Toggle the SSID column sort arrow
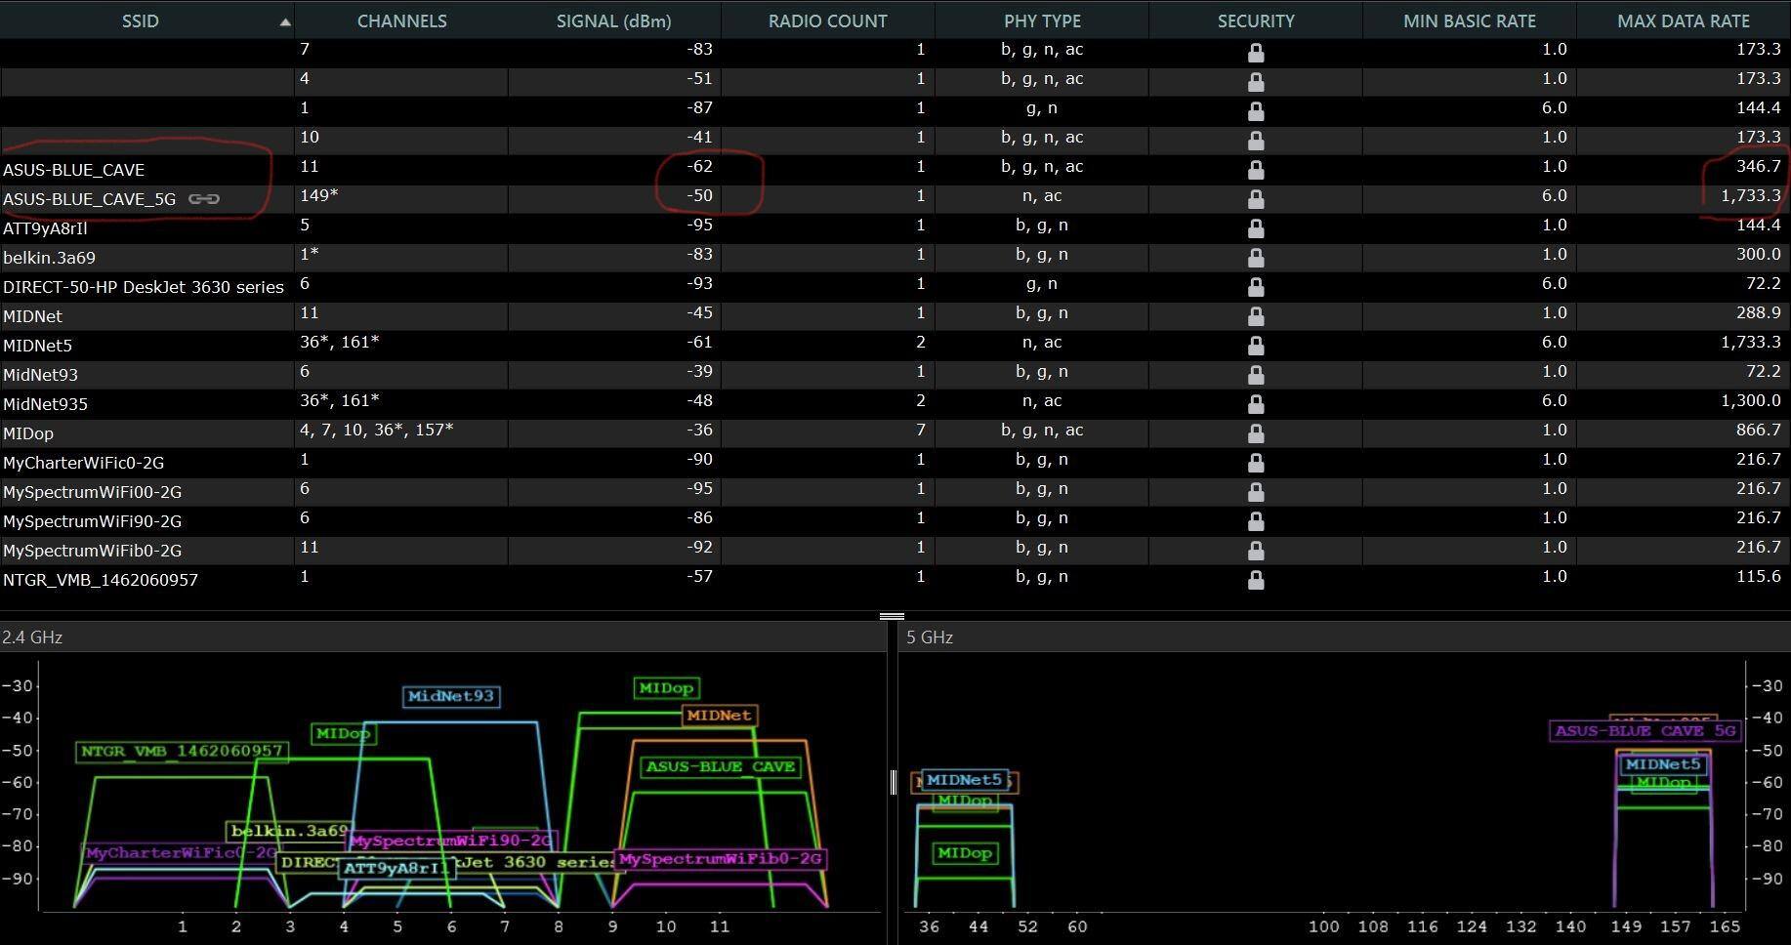 [284, 21]
